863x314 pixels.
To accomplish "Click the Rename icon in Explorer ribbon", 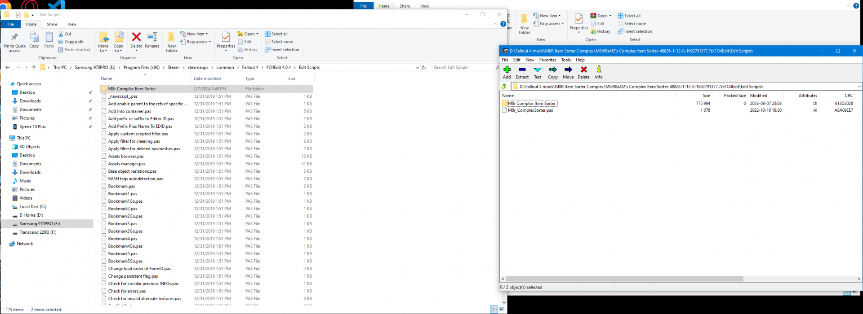I will [152, 38].
